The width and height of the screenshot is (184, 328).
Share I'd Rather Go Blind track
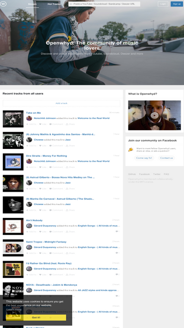pyautogui.click(x=70, y=275)
